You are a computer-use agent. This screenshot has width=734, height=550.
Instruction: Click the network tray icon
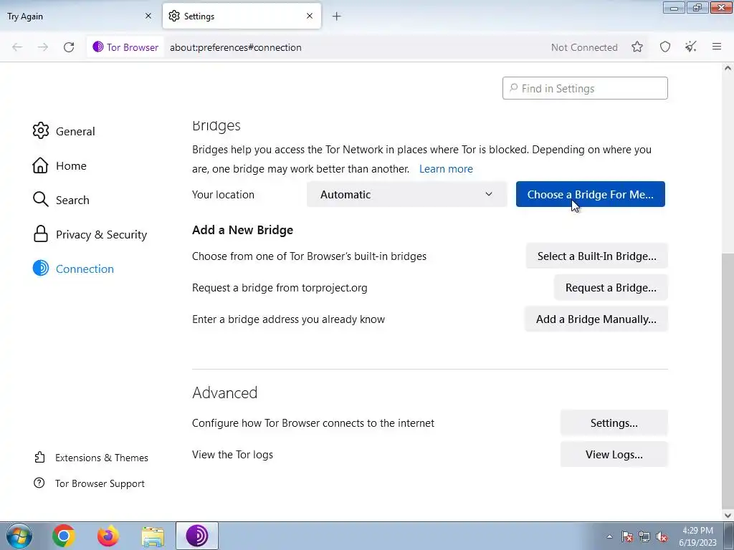[x=644, y=536]
